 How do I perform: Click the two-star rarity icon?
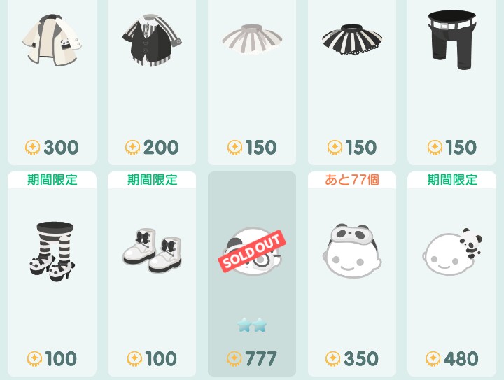coord(252,325)
